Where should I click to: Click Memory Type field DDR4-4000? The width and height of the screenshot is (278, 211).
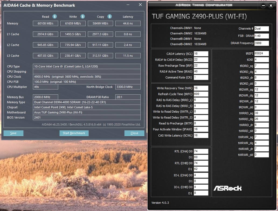(87, 102)
